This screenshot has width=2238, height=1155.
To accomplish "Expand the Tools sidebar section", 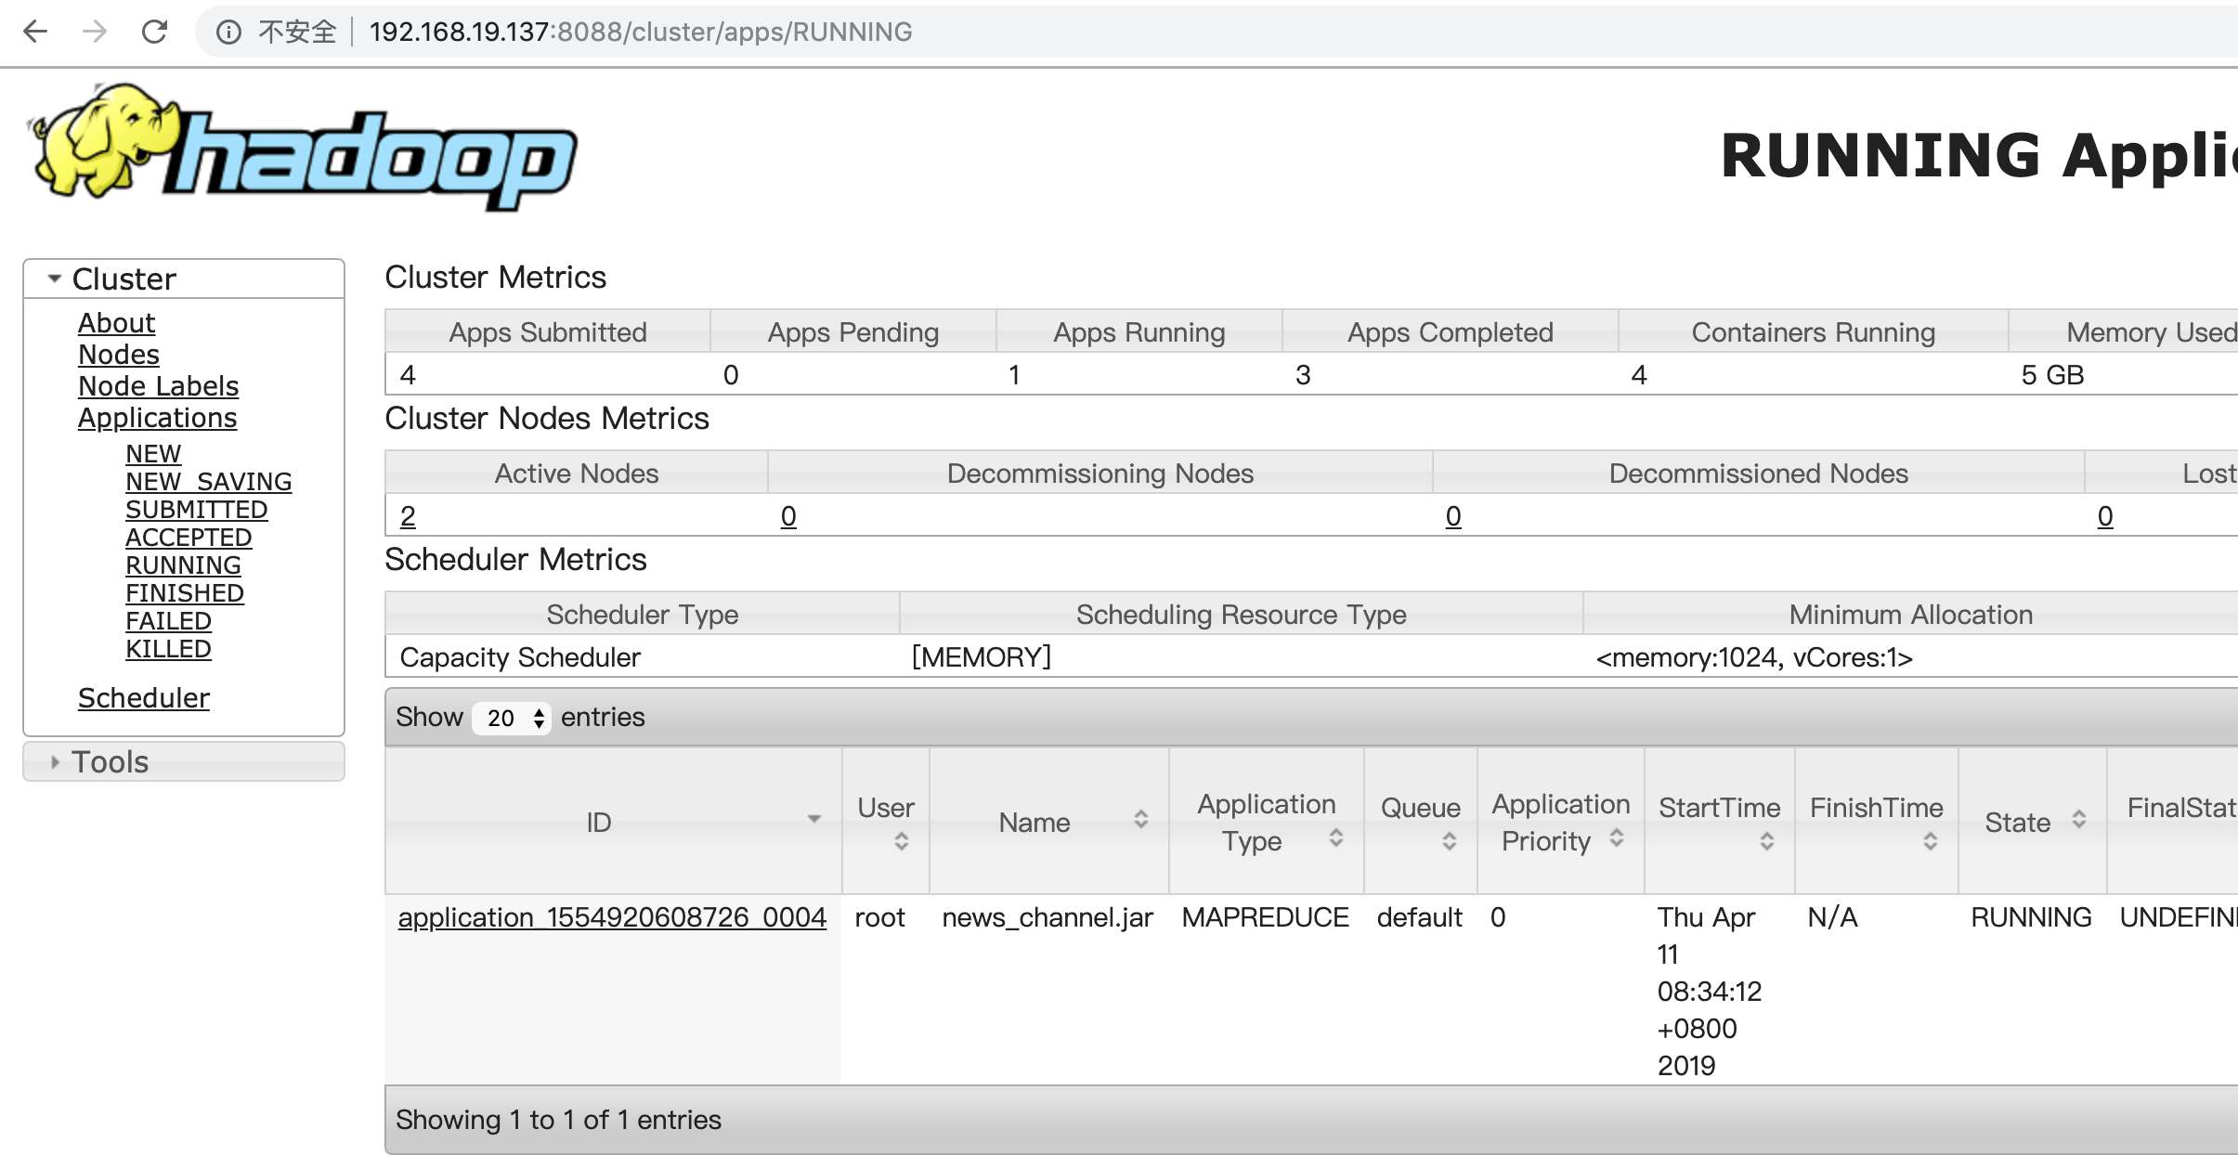I will [x=55, y=762].
